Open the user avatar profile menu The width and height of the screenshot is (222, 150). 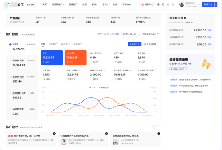tap(181, 4)
